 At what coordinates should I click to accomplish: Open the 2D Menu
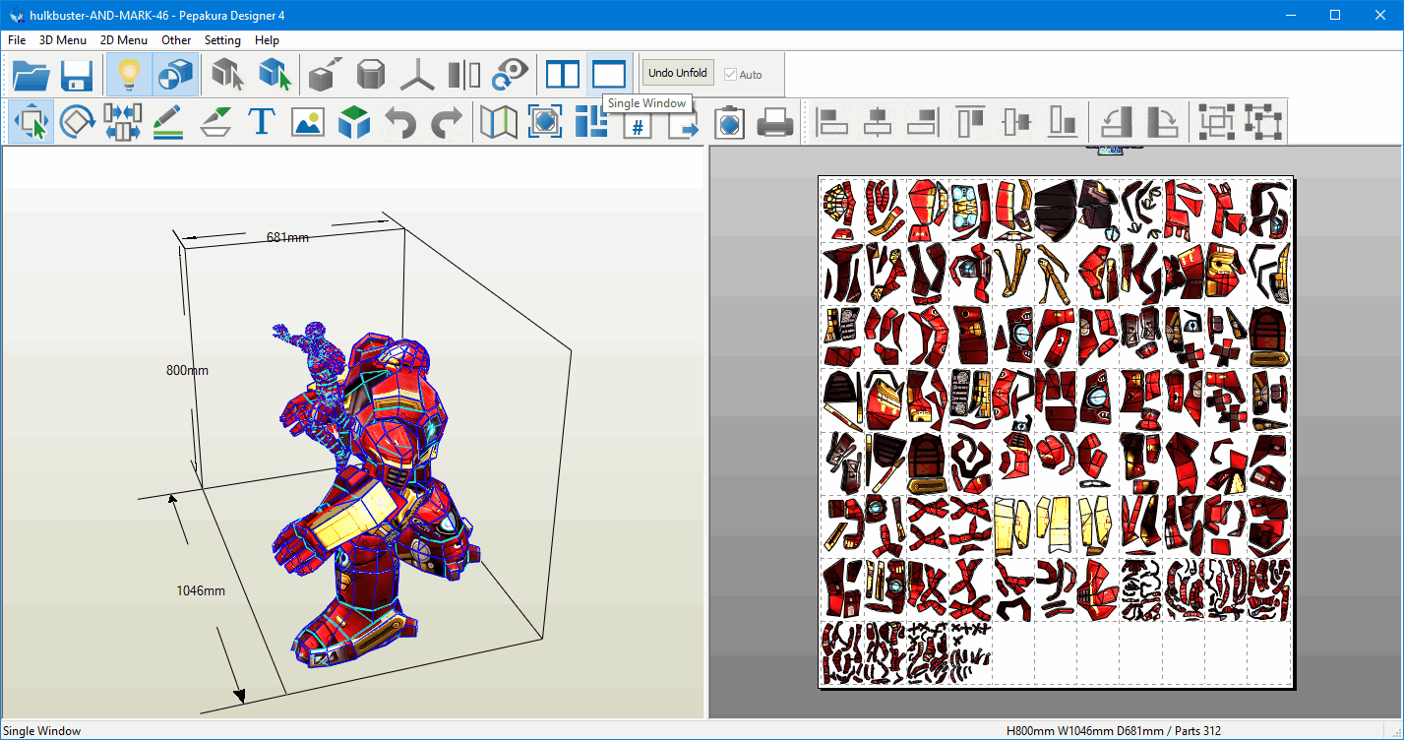point(124,40)
